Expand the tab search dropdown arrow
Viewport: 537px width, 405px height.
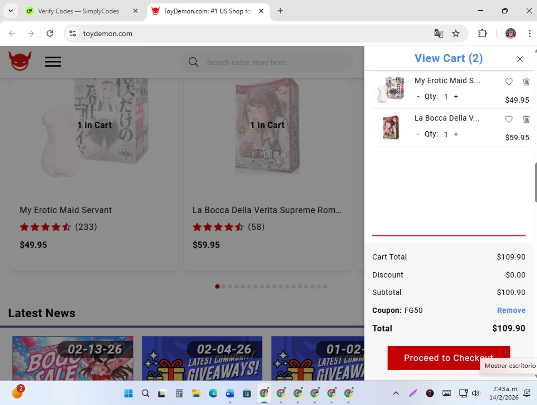coord(11,11)
